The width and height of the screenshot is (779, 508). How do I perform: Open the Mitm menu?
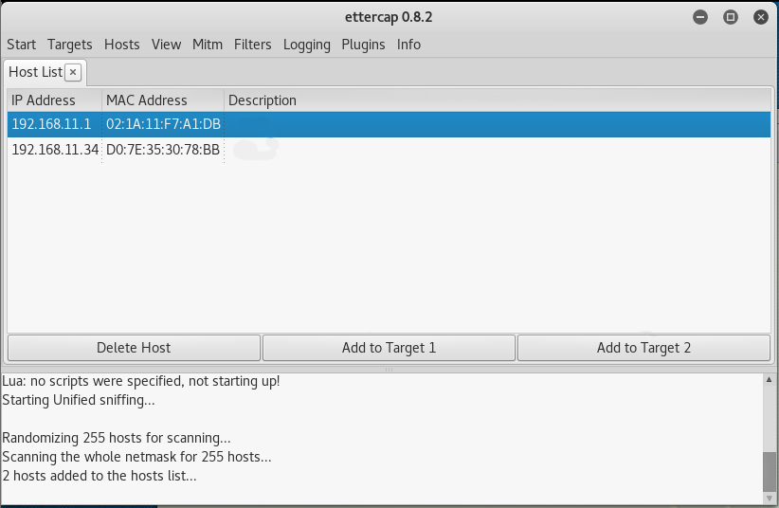(208, 45)
